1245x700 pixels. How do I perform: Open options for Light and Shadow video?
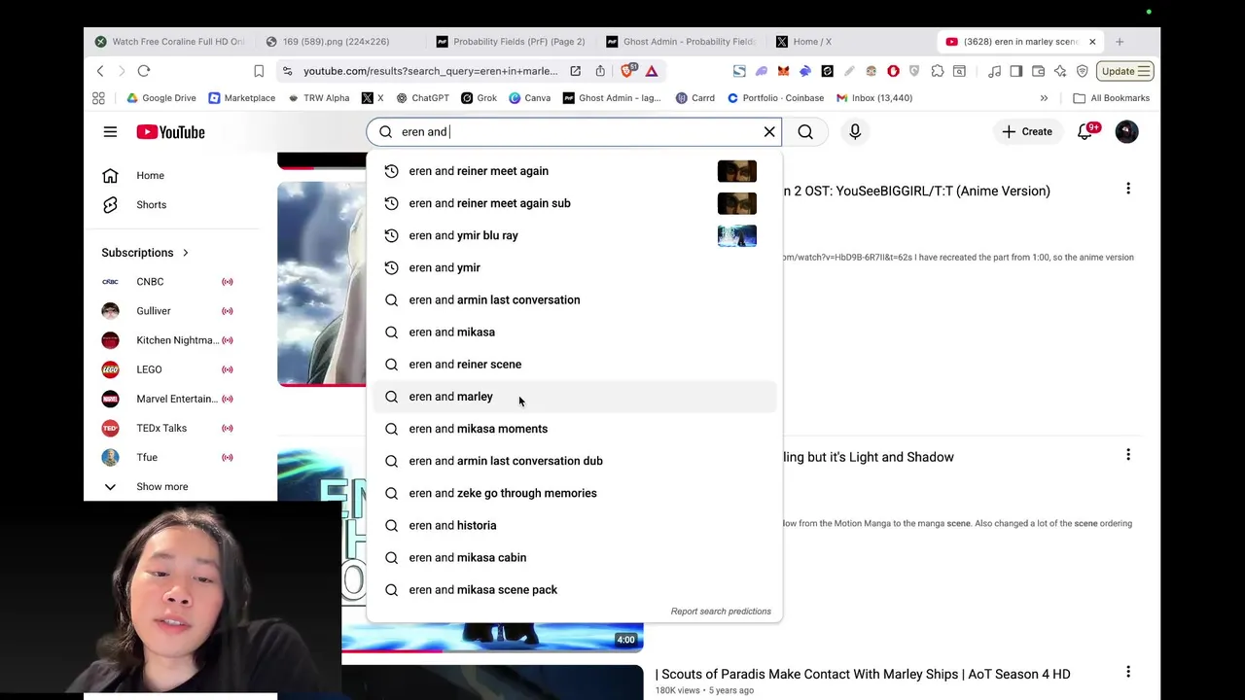coord(1128,455)
